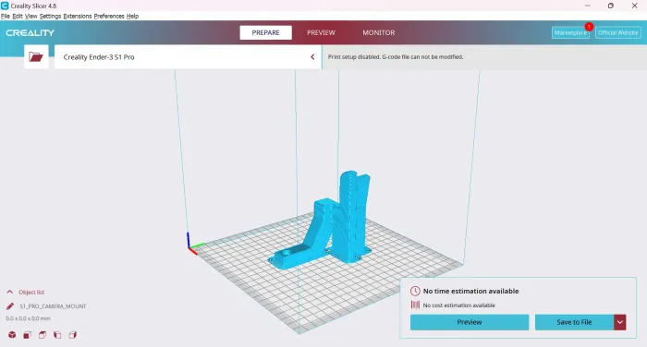Click the Creality logo in header
The image size is (647, 347).
[31, 32]
